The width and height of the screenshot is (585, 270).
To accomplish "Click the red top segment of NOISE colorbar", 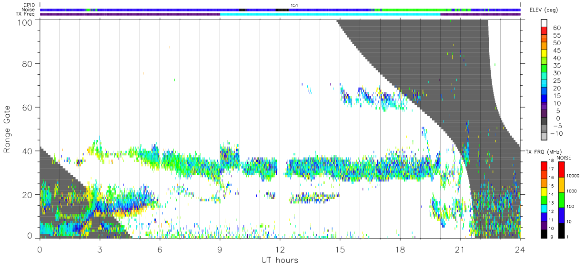I will click(x=562, y=170).
